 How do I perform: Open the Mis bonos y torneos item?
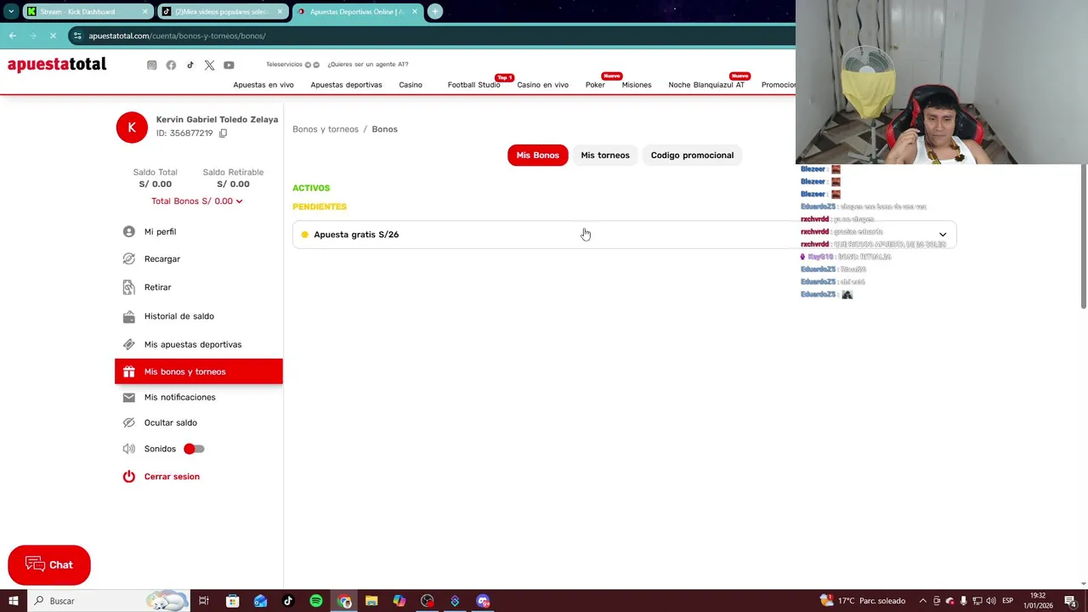199,371
